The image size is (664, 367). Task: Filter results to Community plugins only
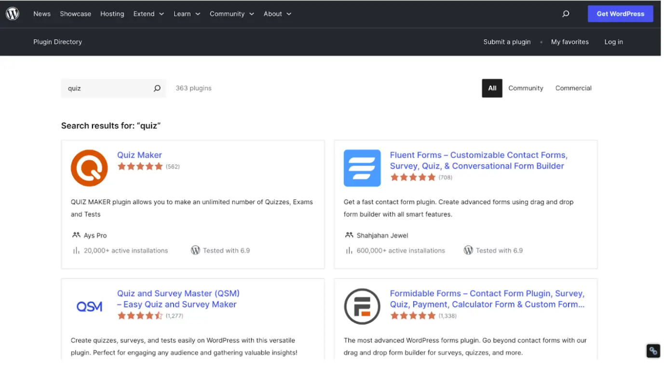coord(526,88)
